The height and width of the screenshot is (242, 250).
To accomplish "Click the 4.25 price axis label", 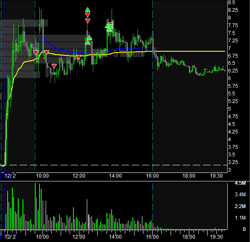I will (233, 132).
